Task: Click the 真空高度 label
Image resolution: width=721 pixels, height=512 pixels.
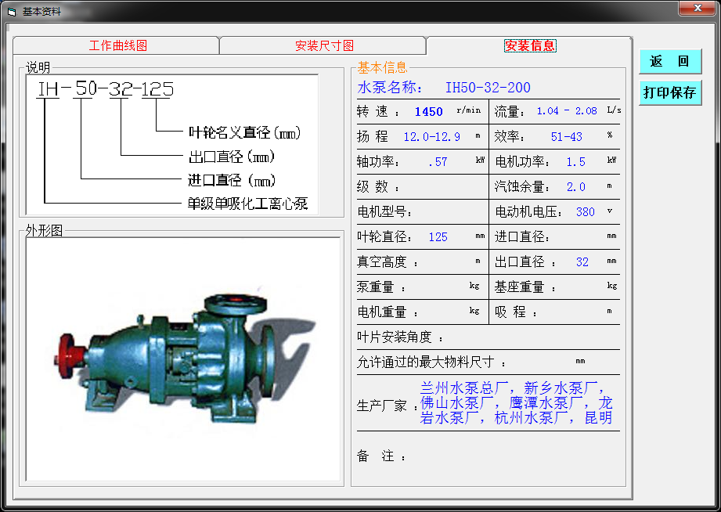Action: [x=388, y=261]
